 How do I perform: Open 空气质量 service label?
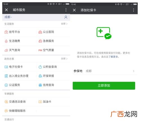click(x=48, y=50)
